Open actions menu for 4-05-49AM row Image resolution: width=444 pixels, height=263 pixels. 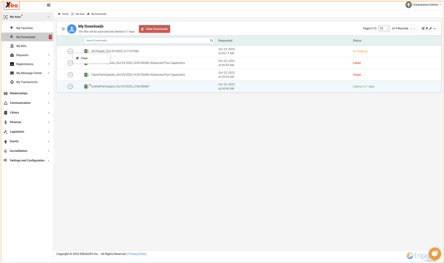70,63
